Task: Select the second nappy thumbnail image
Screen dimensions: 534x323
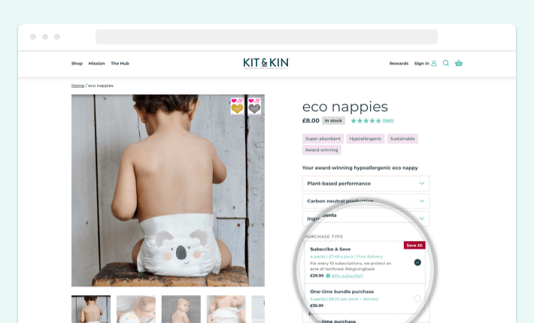Action: click(136, 309)
